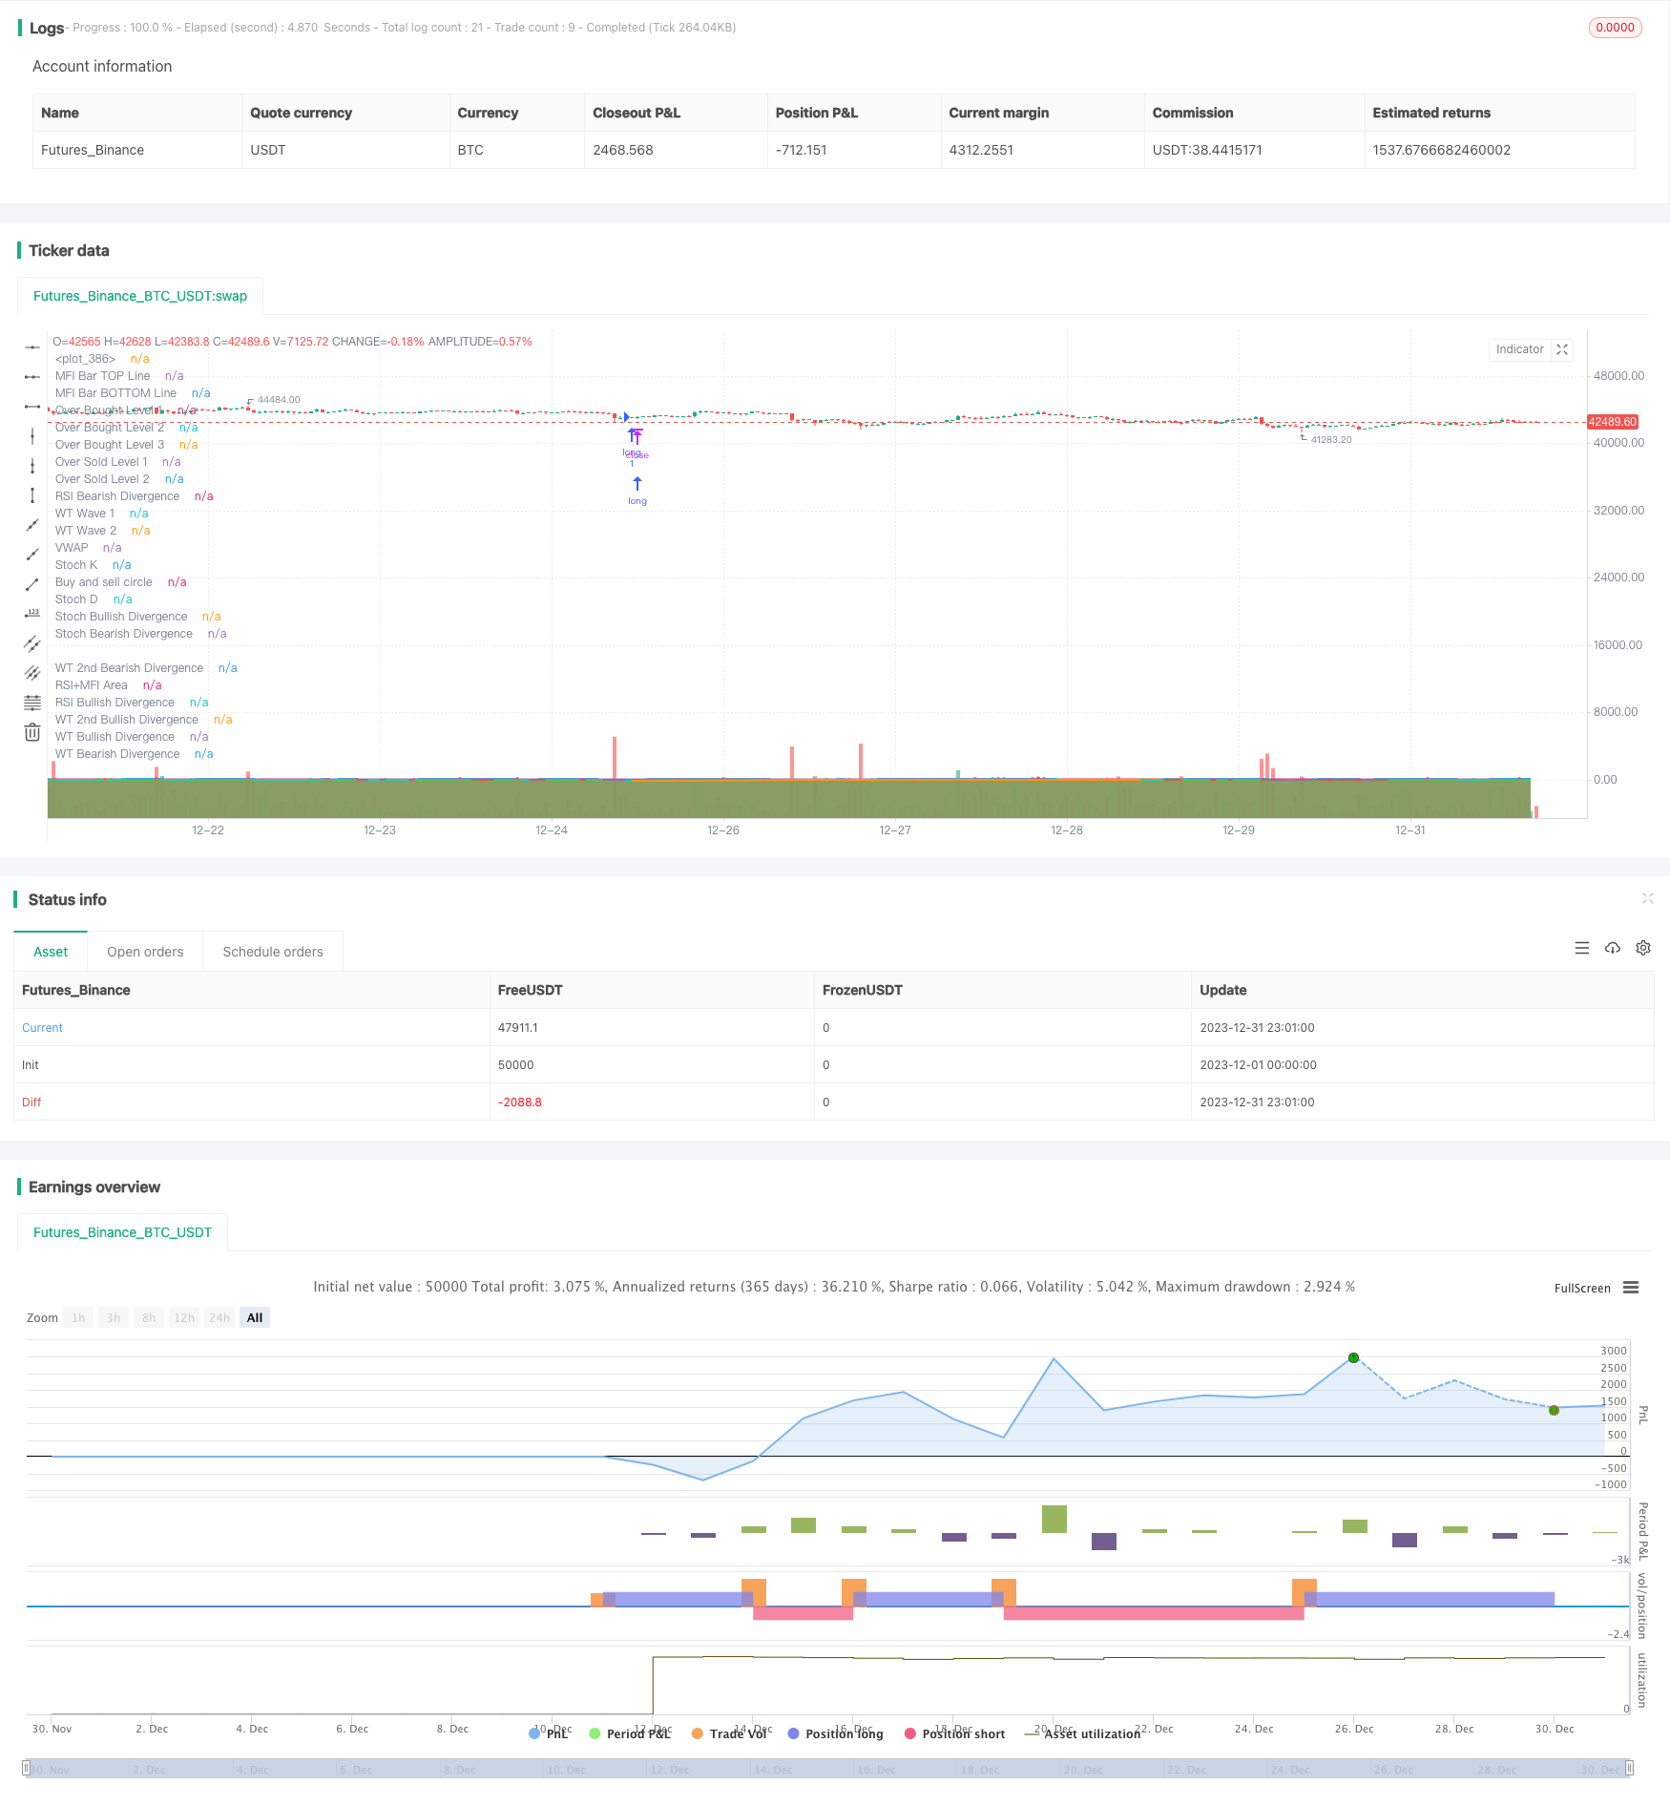The height and width of the screenshot is (1806, 1670).
Task: Open the earnings chart hamburger export menu
Action: (x=1631, y=1288)
